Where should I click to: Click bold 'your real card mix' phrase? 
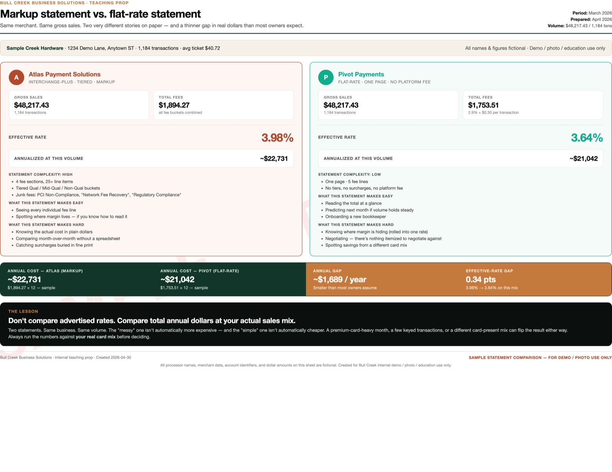(x=96, y=337)
